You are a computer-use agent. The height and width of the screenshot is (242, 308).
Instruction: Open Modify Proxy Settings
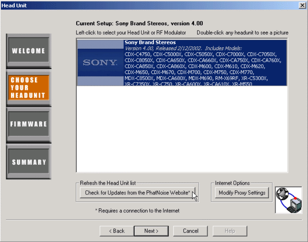[242, 193]
